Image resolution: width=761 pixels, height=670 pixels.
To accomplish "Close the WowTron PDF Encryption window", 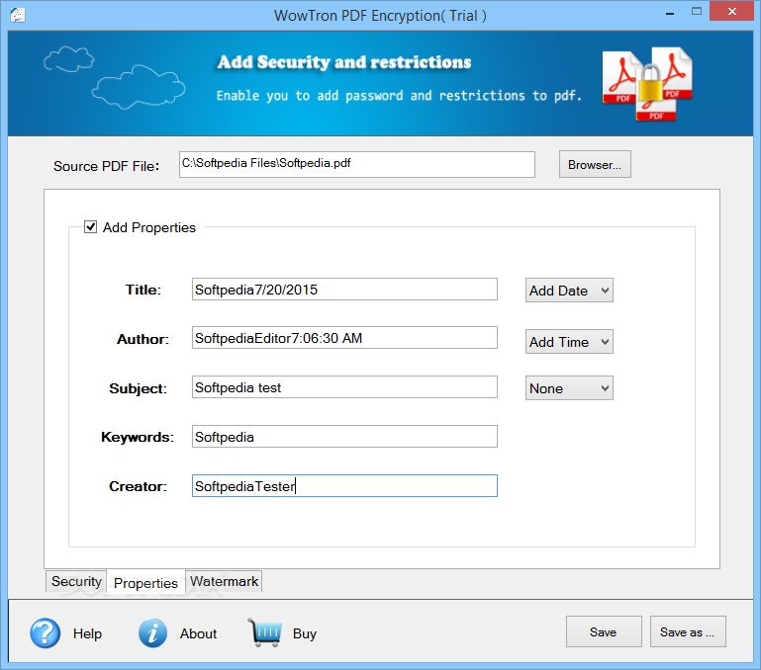I will [x=732, y=11].
